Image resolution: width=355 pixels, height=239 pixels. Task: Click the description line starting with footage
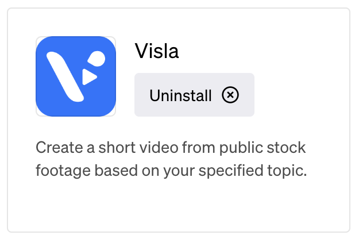tap(171, 171)
